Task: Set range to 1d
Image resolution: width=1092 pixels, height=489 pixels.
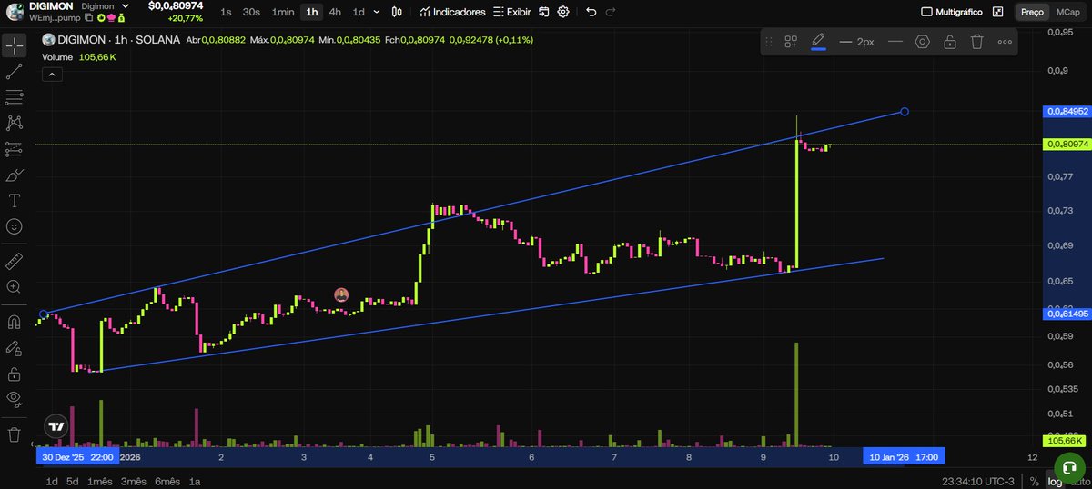Action: [x=52, y=481]
